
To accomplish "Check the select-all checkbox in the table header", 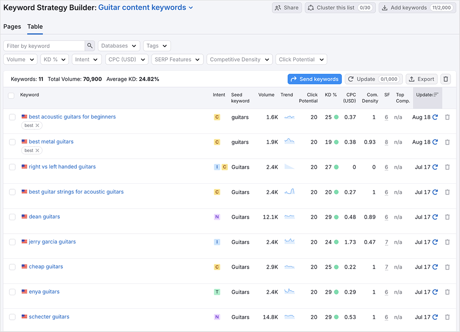I will click(12, 95).
